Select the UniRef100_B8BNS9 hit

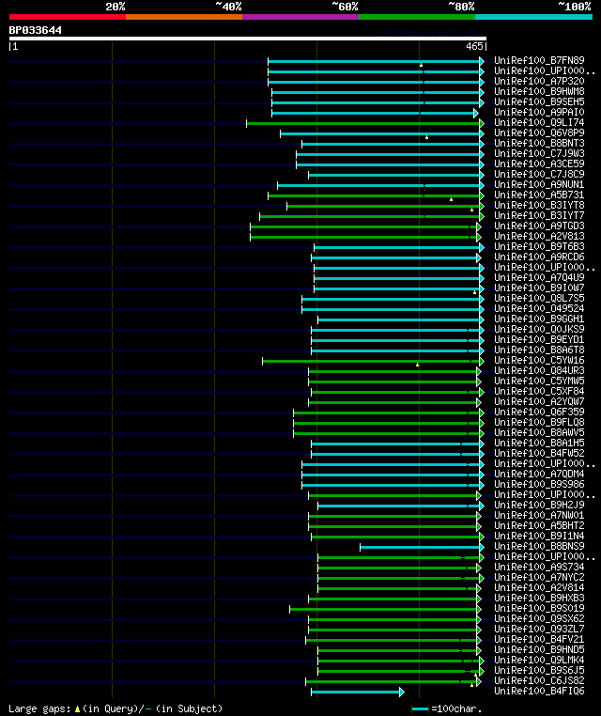pos(539,546)
